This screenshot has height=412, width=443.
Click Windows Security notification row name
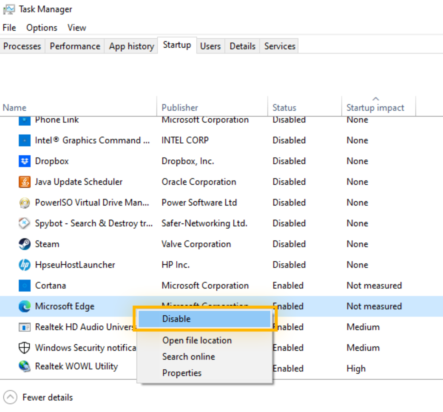click(85, 348)
